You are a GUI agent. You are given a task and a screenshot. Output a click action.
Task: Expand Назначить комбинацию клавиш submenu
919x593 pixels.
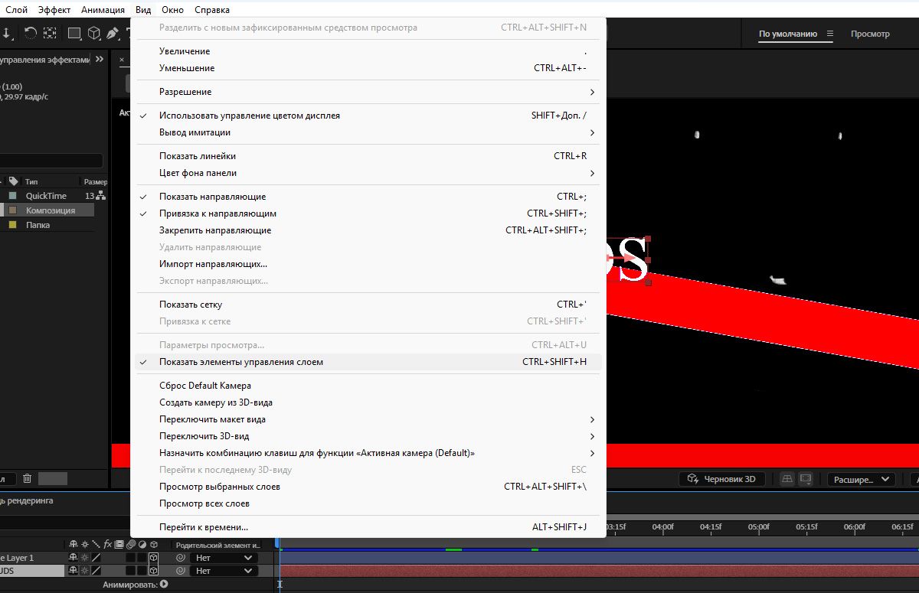pos(368,453)
